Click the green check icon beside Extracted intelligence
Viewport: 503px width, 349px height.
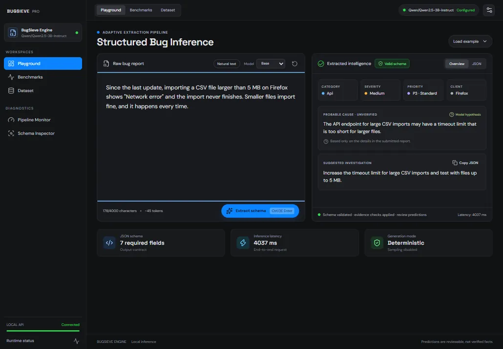point(321,63)
